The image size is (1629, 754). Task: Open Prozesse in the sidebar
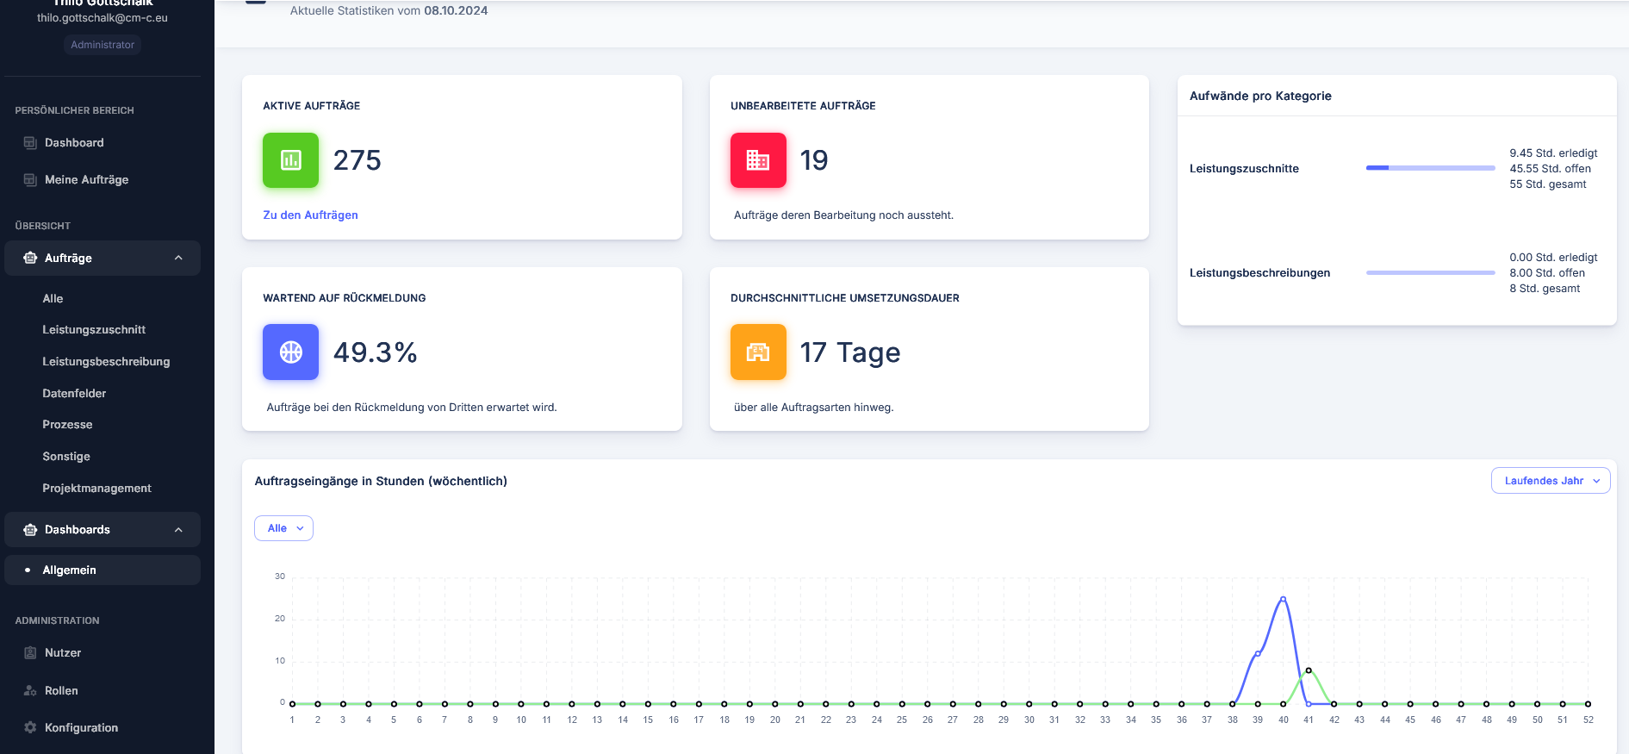67,425
